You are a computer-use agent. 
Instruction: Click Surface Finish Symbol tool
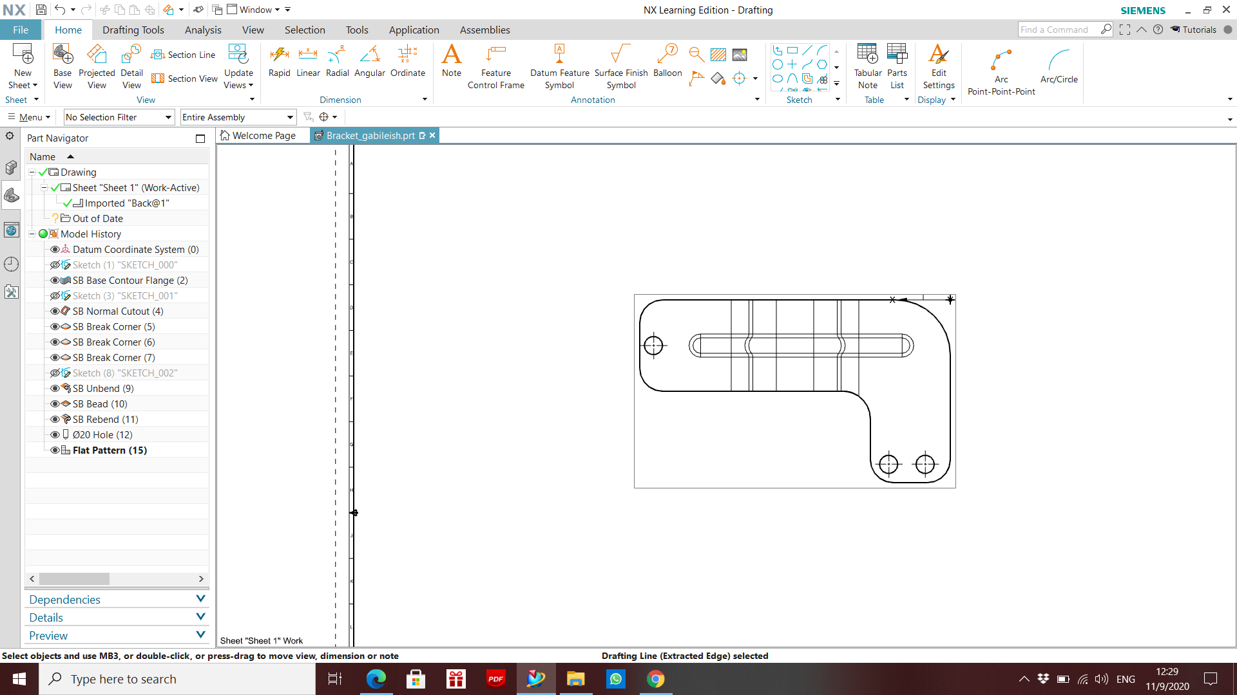tap(621, 66)
